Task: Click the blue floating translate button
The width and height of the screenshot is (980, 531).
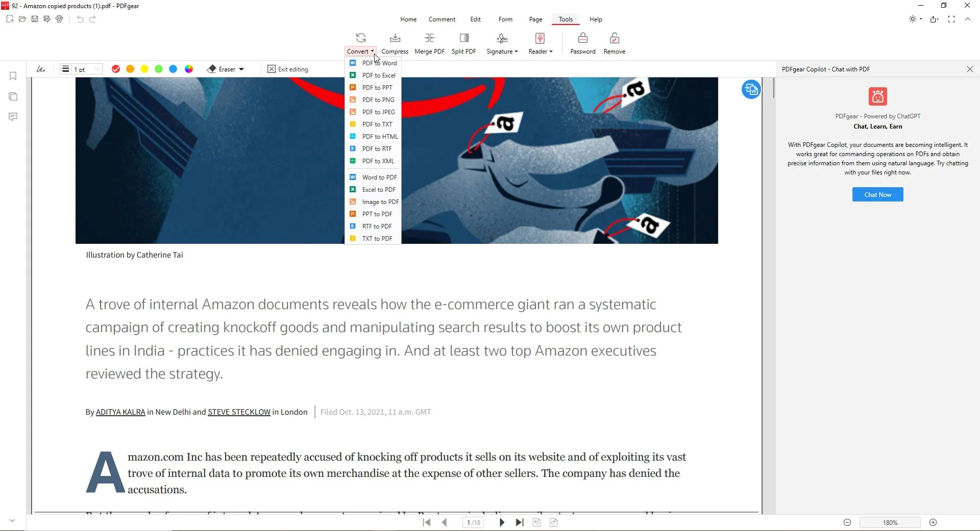Action: (x=751, y=90)
